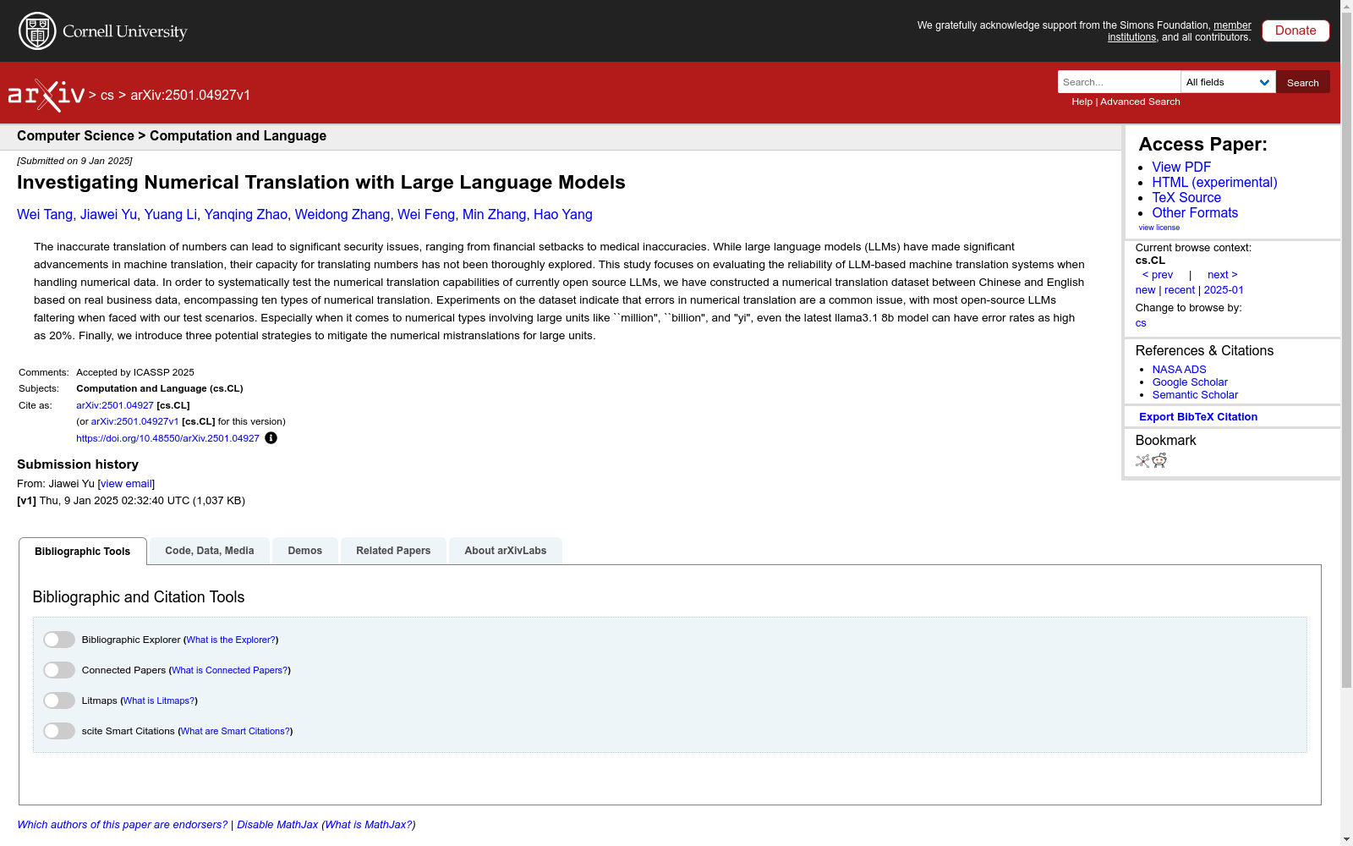
Task: Click the DOI info icon
Action: click(271, 438)
